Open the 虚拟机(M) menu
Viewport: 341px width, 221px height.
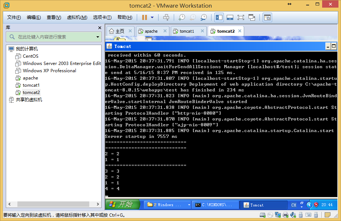(77, 17)
